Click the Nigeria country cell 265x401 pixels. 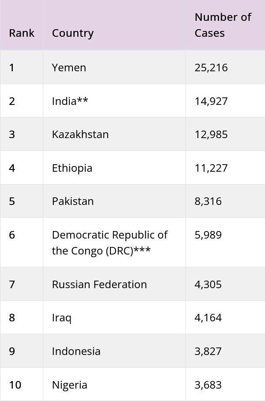point(69,385)
